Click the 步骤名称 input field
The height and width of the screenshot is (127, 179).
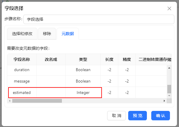coord(99,19)
